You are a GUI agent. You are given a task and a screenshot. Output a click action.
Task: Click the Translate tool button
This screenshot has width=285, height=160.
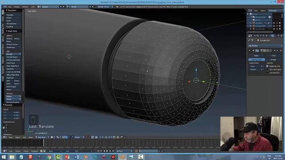[13, 15]
